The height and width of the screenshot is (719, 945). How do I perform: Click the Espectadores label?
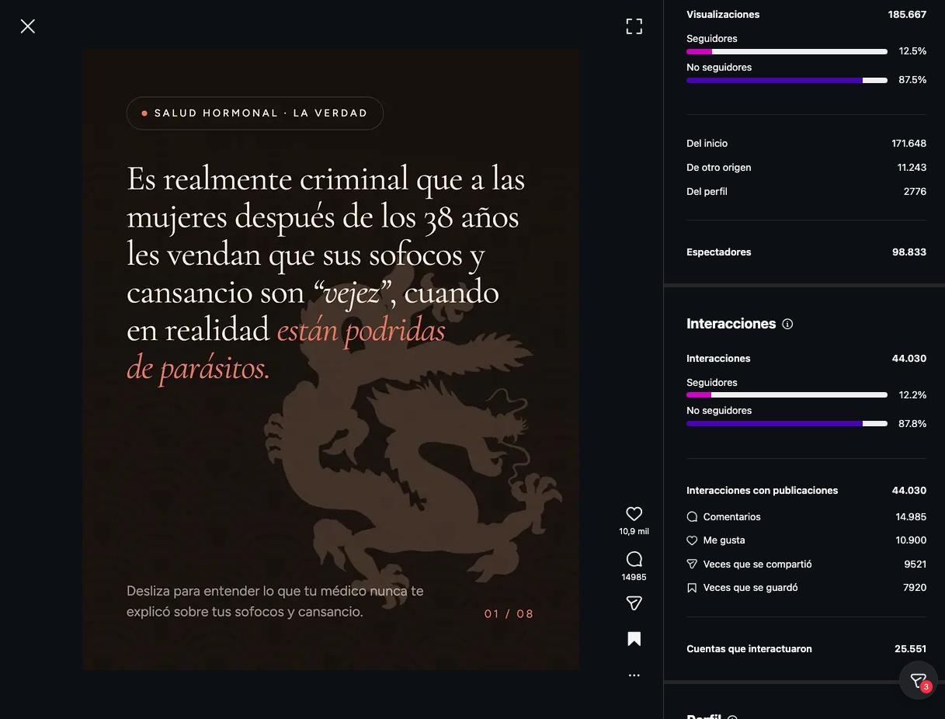[719, 252]
